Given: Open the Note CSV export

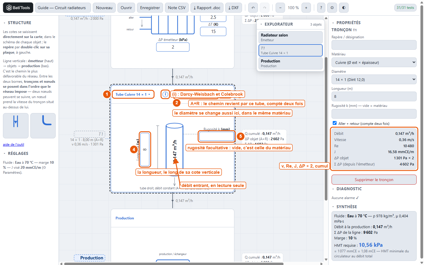Looking at the screenshot, I should tap(177, 8).
